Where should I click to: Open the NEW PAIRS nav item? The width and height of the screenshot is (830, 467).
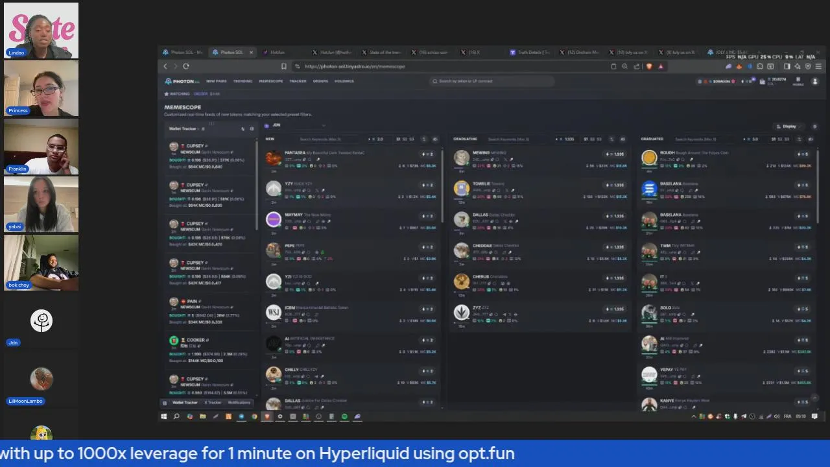point(217,81)
